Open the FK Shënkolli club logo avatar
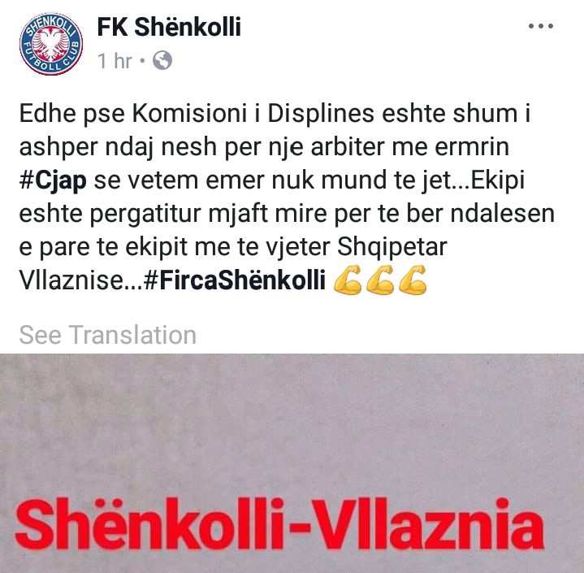This screenshot has width=584, height=573. pos(51,44)
